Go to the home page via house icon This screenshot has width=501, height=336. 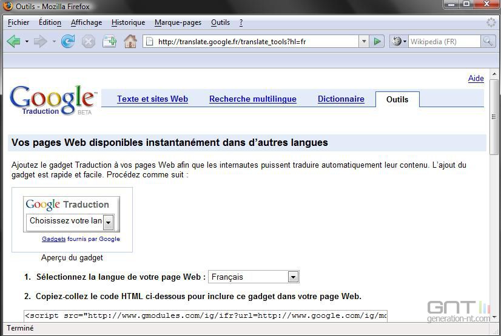click(x=130, y=41)
